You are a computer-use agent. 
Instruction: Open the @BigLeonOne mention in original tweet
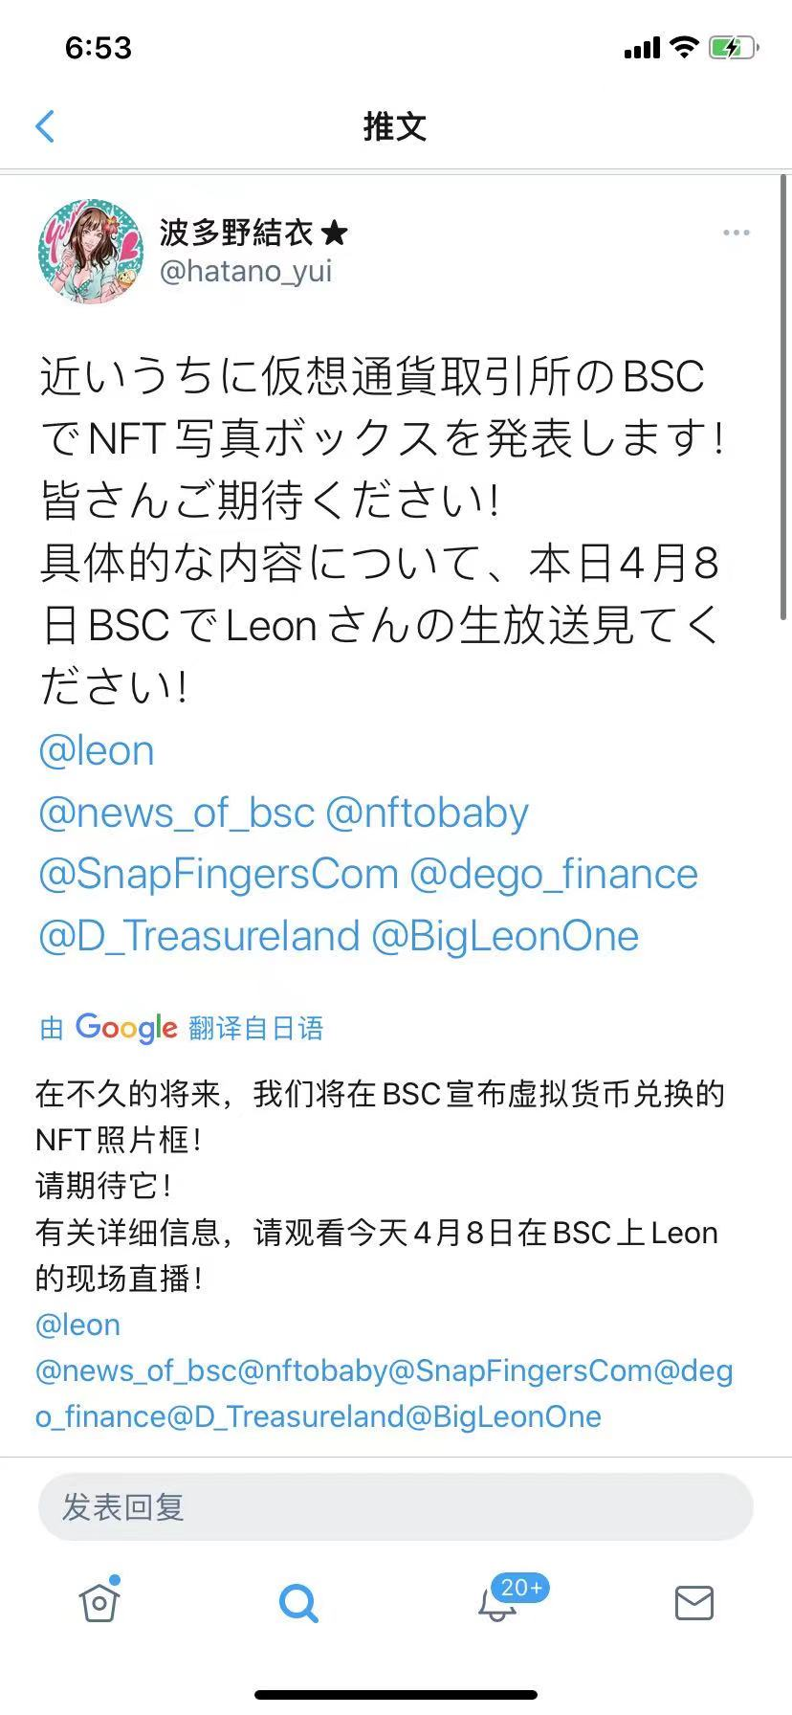tap(505, 935)
